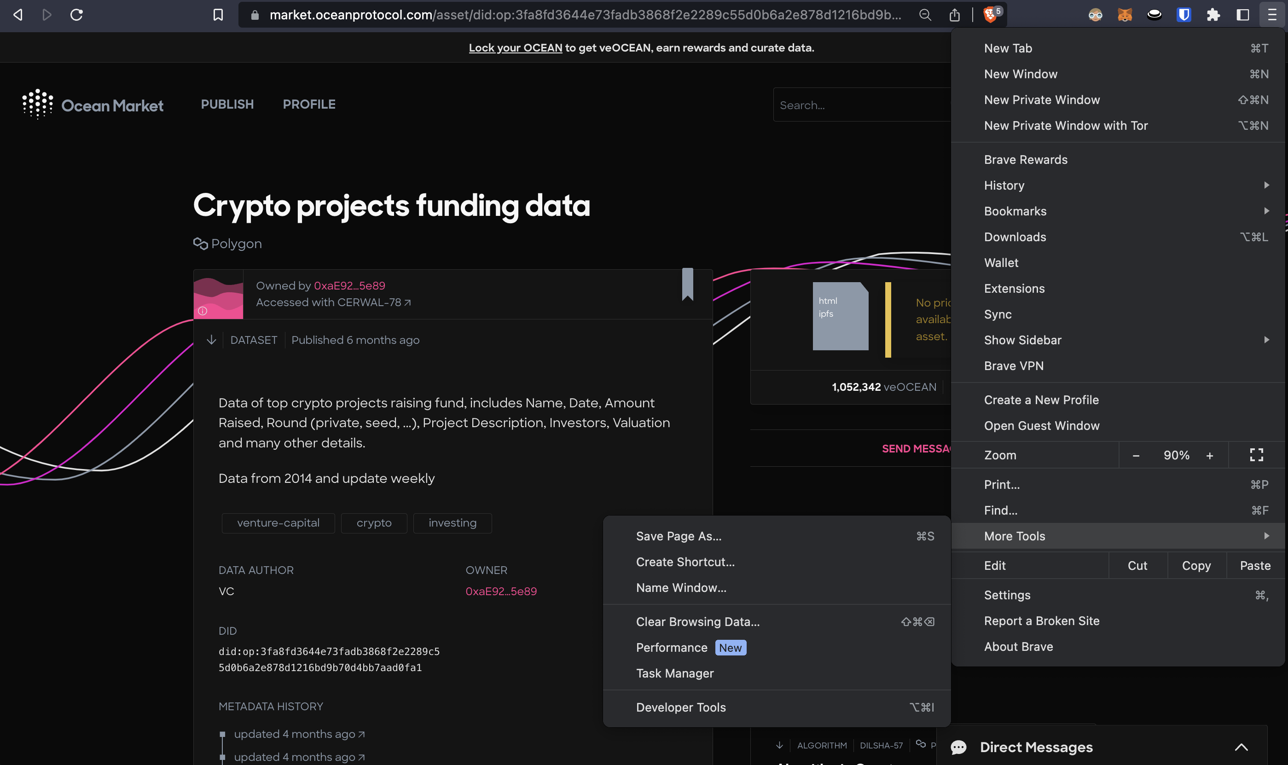
Task: Click the Search input field
Action: [862, 104]
